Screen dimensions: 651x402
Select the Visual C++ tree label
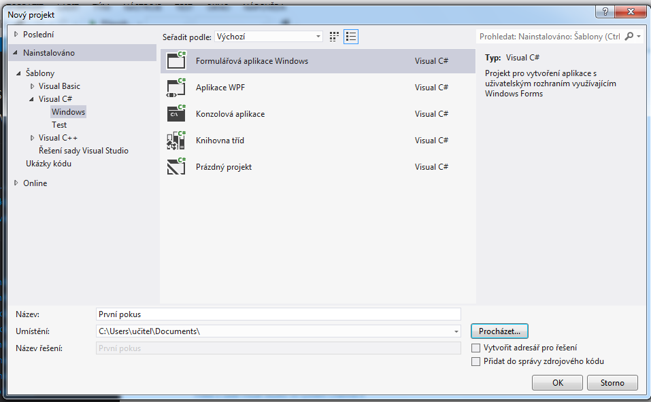point(58,138)
